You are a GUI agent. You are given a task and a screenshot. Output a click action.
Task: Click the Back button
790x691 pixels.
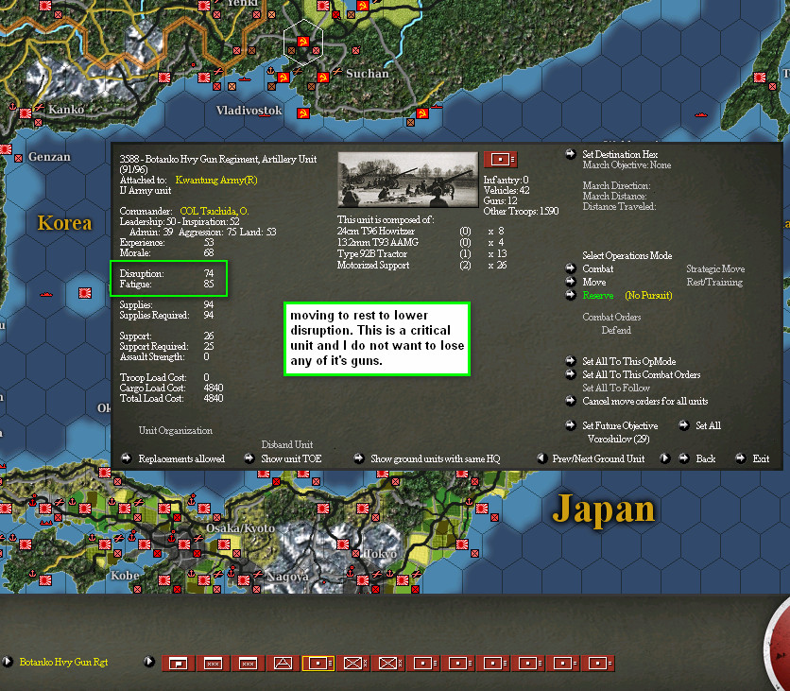pyautogui.click(x=705, y=458)
